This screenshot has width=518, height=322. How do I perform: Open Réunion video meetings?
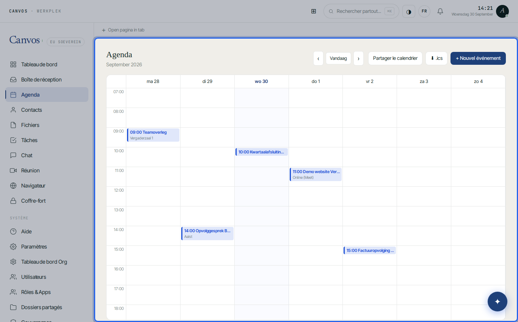[x=47, y=170]
